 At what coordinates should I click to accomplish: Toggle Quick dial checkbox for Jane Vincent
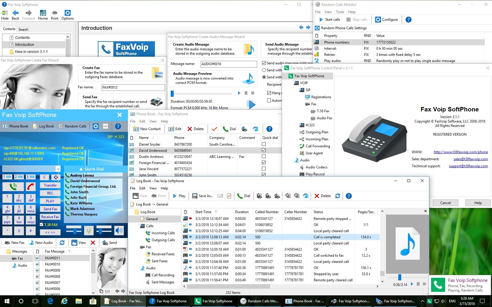264,169
